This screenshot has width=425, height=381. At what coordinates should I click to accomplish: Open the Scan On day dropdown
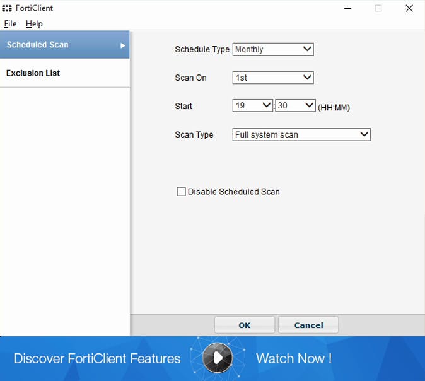tap(273, 78)
